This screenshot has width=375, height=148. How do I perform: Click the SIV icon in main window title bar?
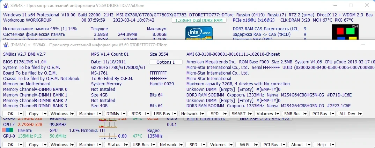coord(5,6)
